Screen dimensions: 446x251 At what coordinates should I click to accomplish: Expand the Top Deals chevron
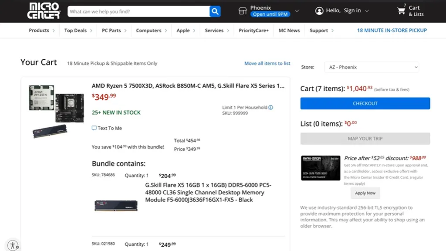click(x=91, y=31)
